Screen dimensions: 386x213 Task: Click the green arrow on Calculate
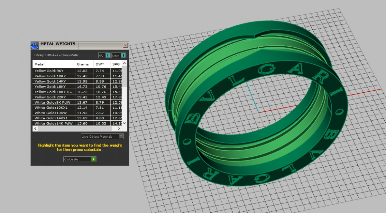pyautogui.click(x=94, y=159)
